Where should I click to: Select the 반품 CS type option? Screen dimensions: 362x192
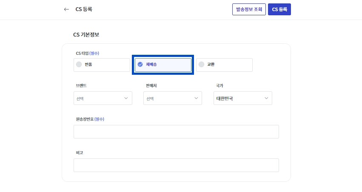pyautogui.click(x=102, y=65)
